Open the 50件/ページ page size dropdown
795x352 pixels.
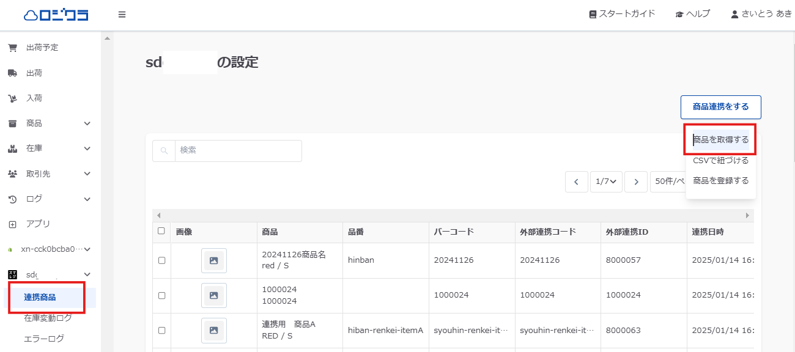668,182
